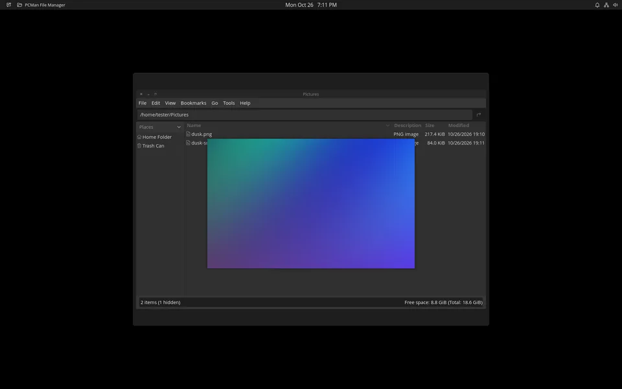
Task: Click the home icon beside Home Folder
Action: [x=139, y=137]
